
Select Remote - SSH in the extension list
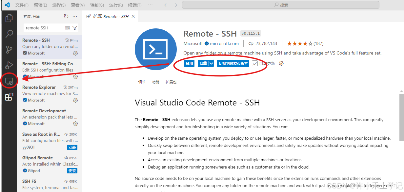(50, 47)
